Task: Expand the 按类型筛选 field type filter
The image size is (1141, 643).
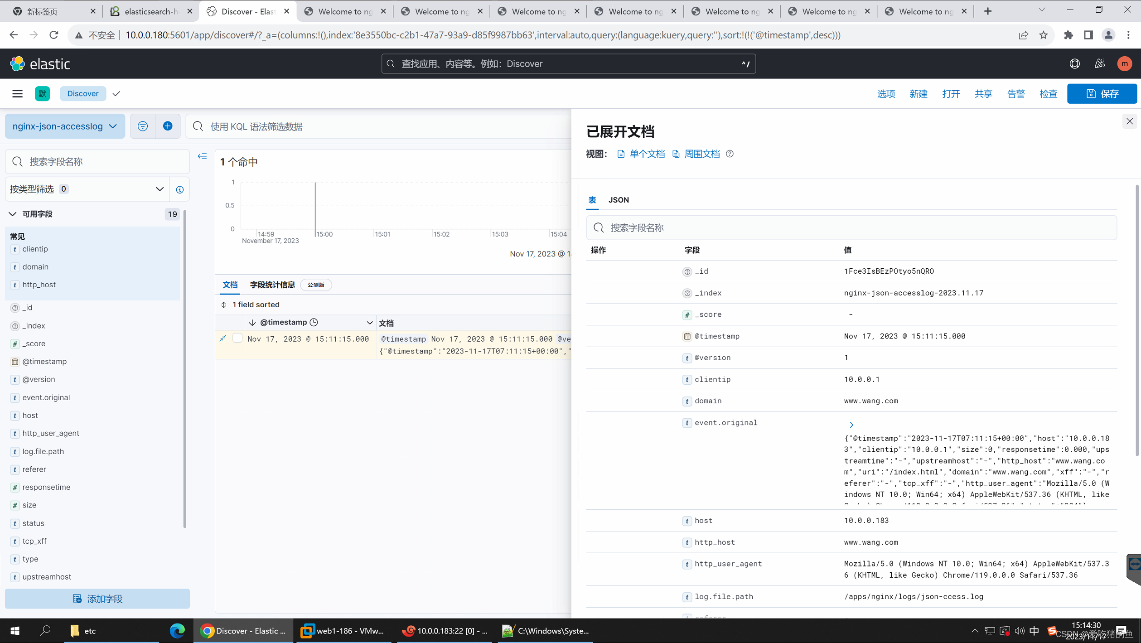Action: tap(87, 189)
